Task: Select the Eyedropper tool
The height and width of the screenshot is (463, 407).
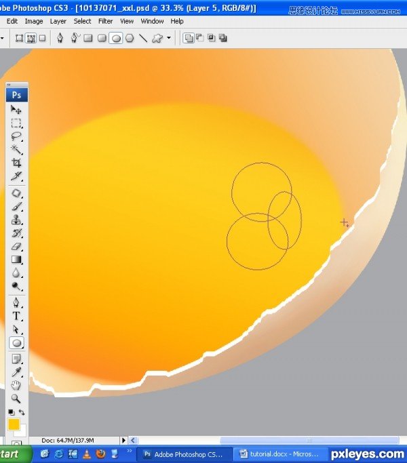Action: 16,372
